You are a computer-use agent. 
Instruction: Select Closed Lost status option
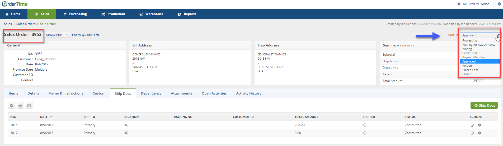(x=480, y=70)
